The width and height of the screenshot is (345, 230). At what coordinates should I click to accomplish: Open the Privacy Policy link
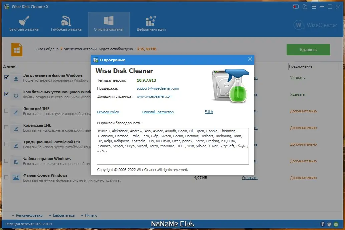[108, 112]
